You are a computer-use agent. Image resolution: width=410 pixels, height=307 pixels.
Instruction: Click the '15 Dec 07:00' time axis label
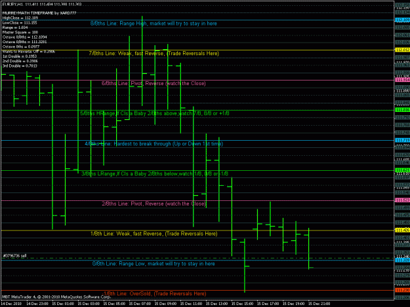[x=140, y=304]
